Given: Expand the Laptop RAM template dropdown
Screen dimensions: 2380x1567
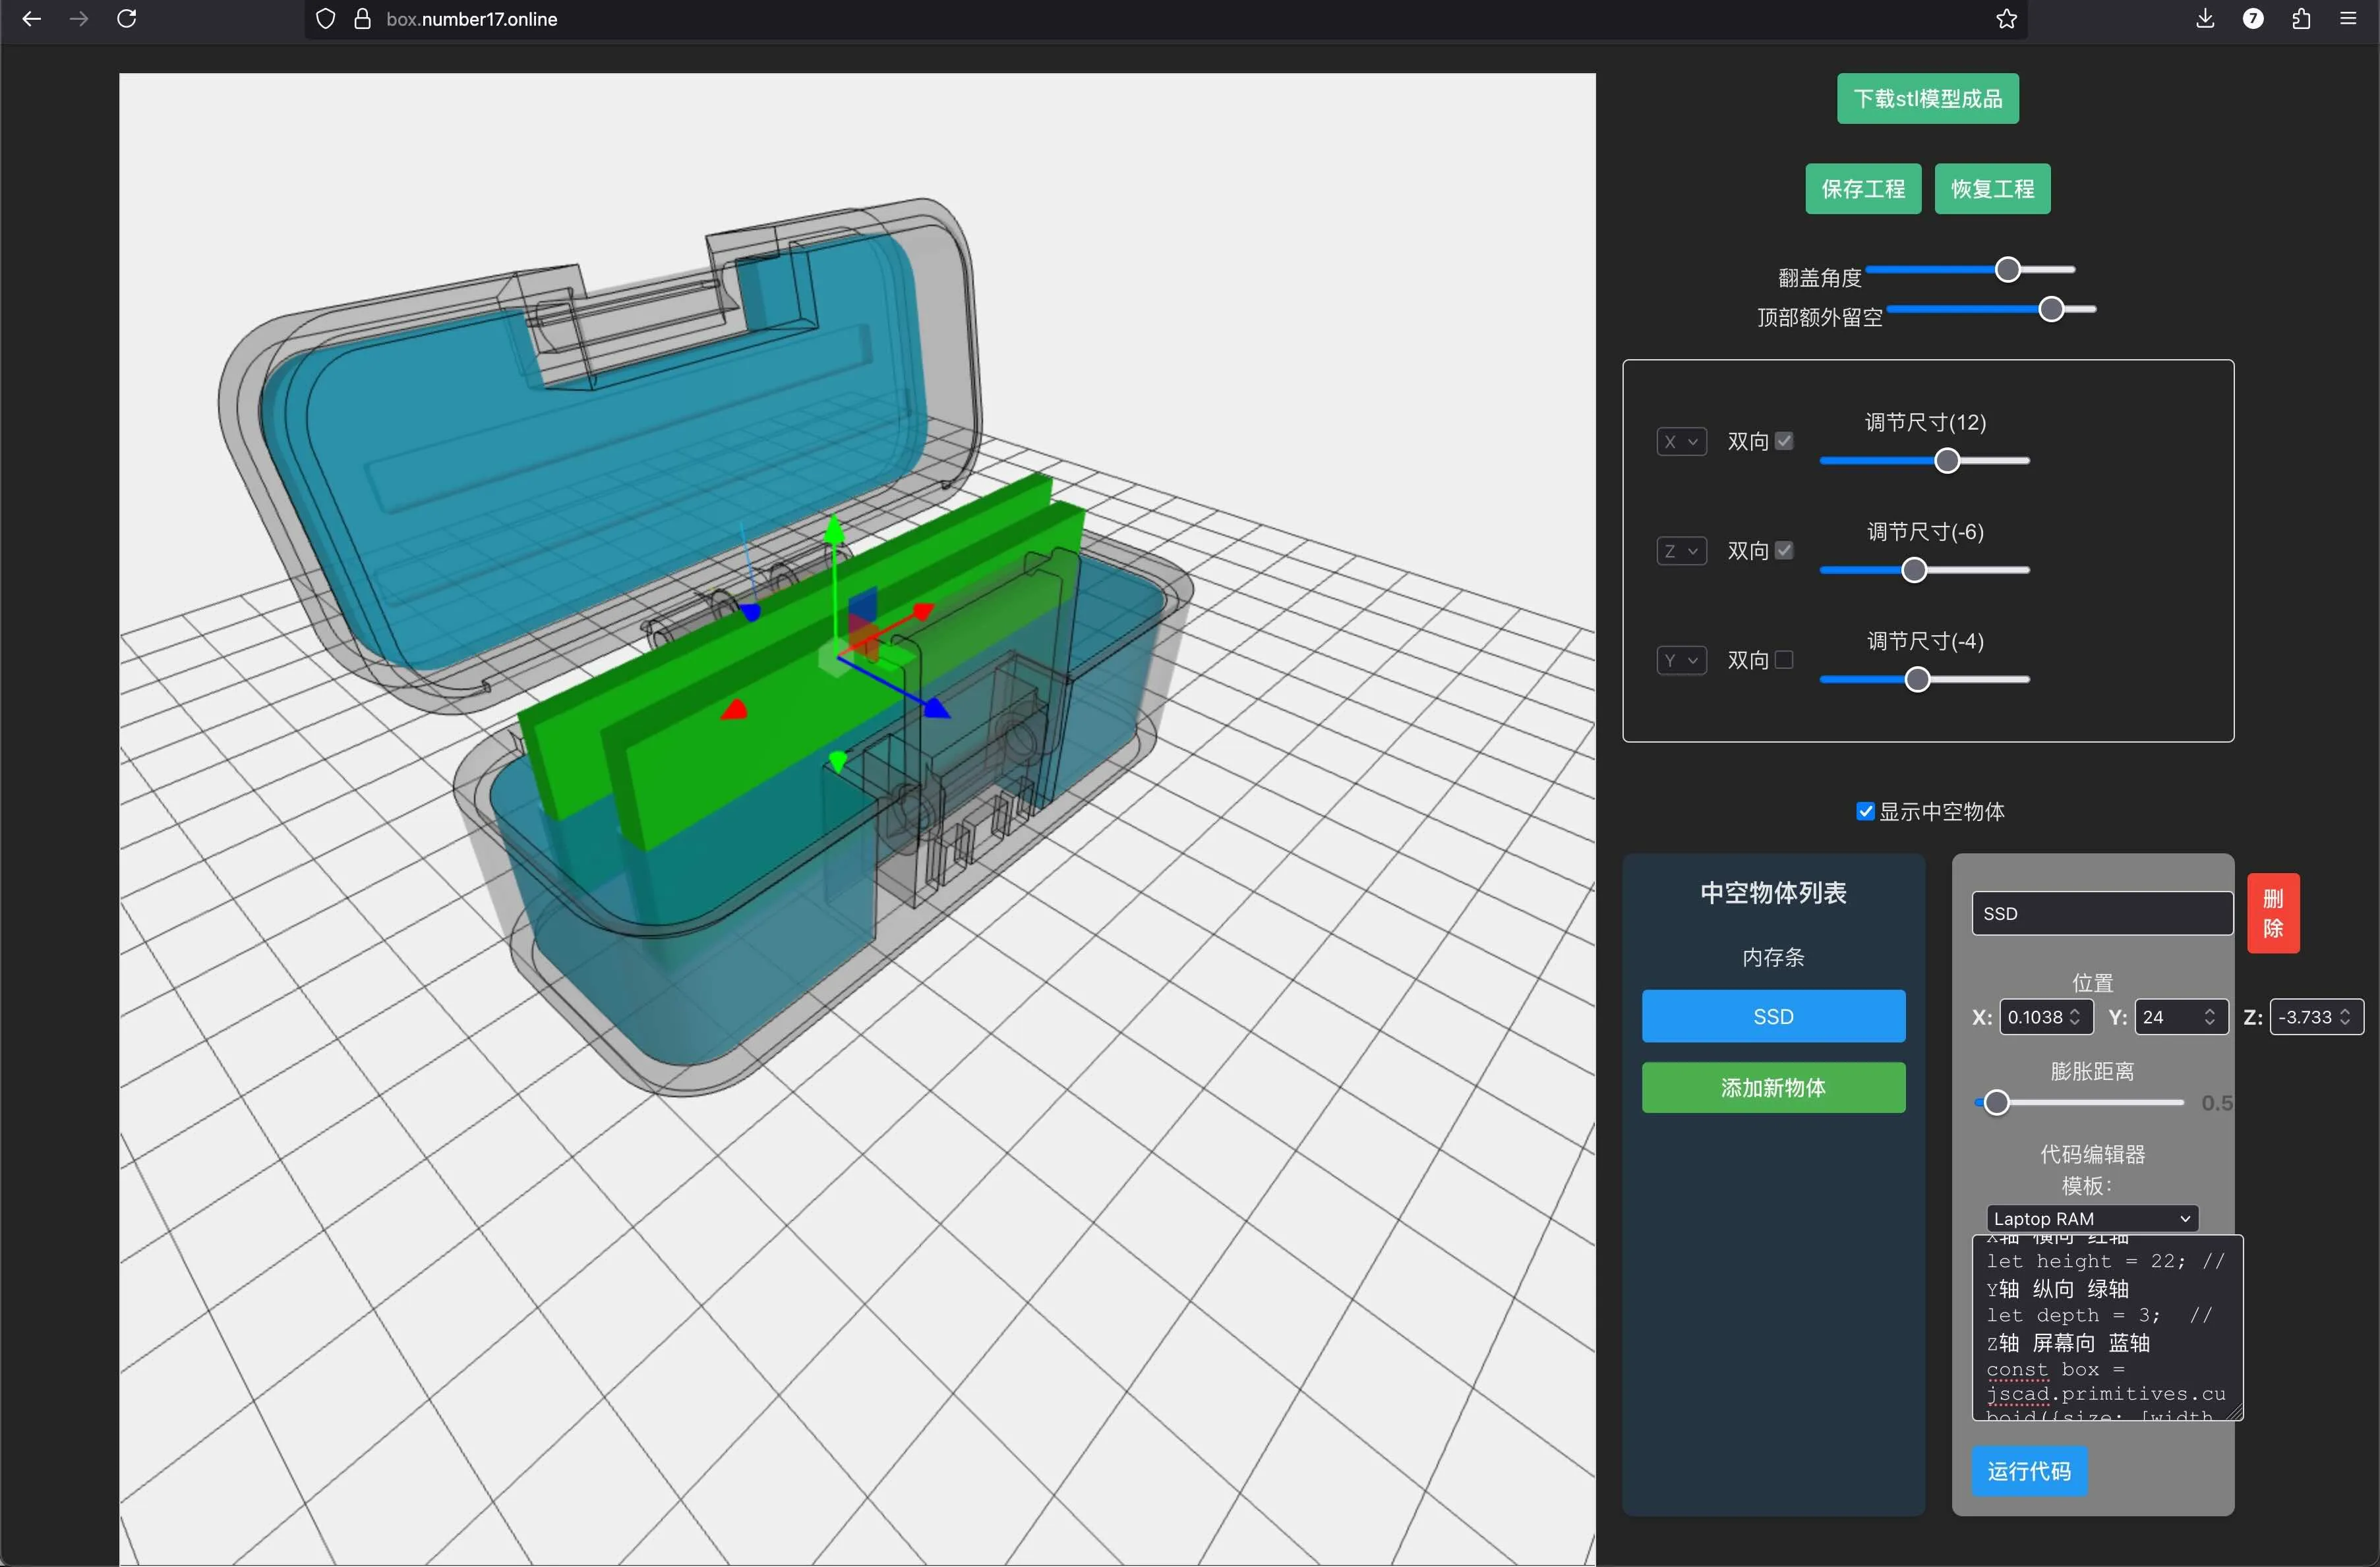Looking at the screenshot, I should tap(2092, 1218).
